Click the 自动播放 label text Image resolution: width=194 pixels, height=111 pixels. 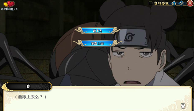(x=161, y=3)
